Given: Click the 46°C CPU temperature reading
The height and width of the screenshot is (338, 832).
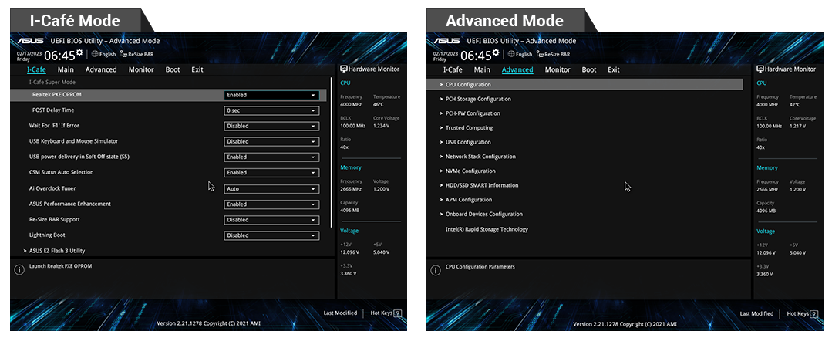Looking at the screenshot, I should 380,104.
